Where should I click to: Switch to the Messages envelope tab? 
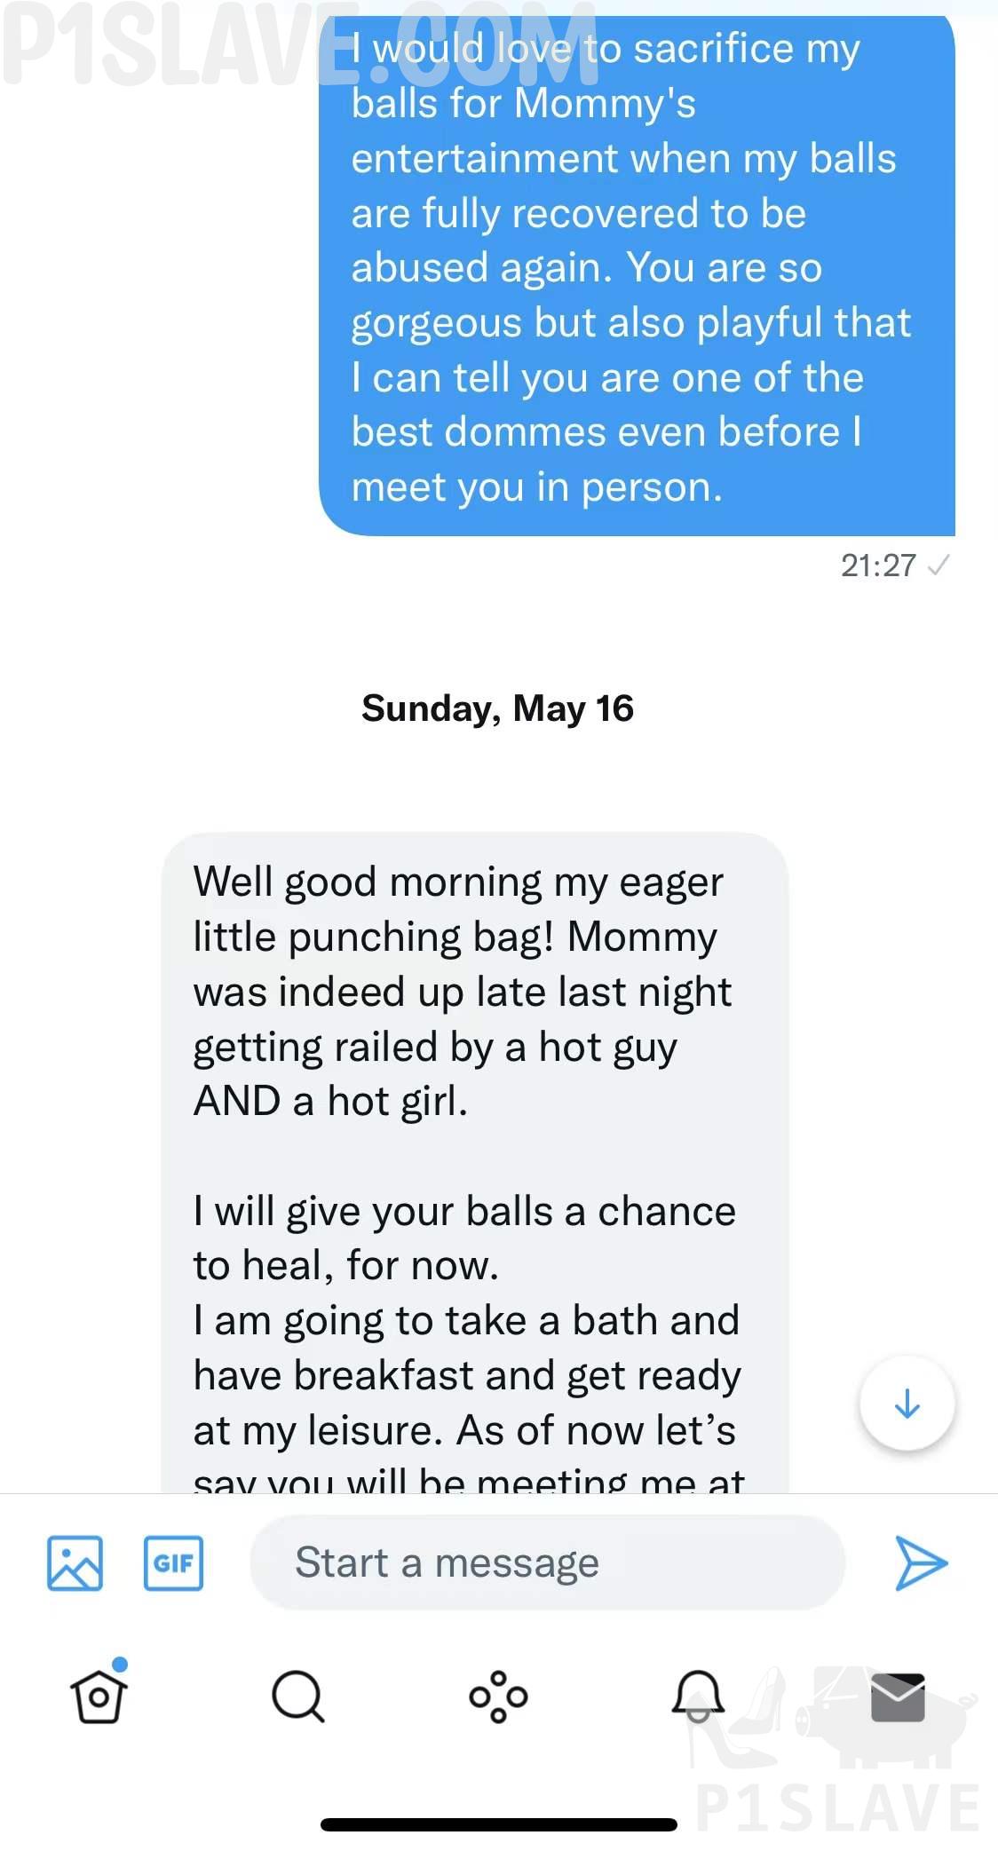898,1697
